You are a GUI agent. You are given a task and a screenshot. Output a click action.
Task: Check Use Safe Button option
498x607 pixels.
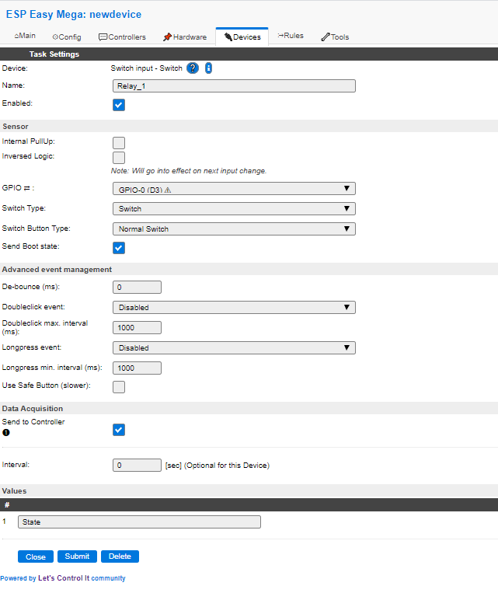pyautogui.click(x=119, y=387)
